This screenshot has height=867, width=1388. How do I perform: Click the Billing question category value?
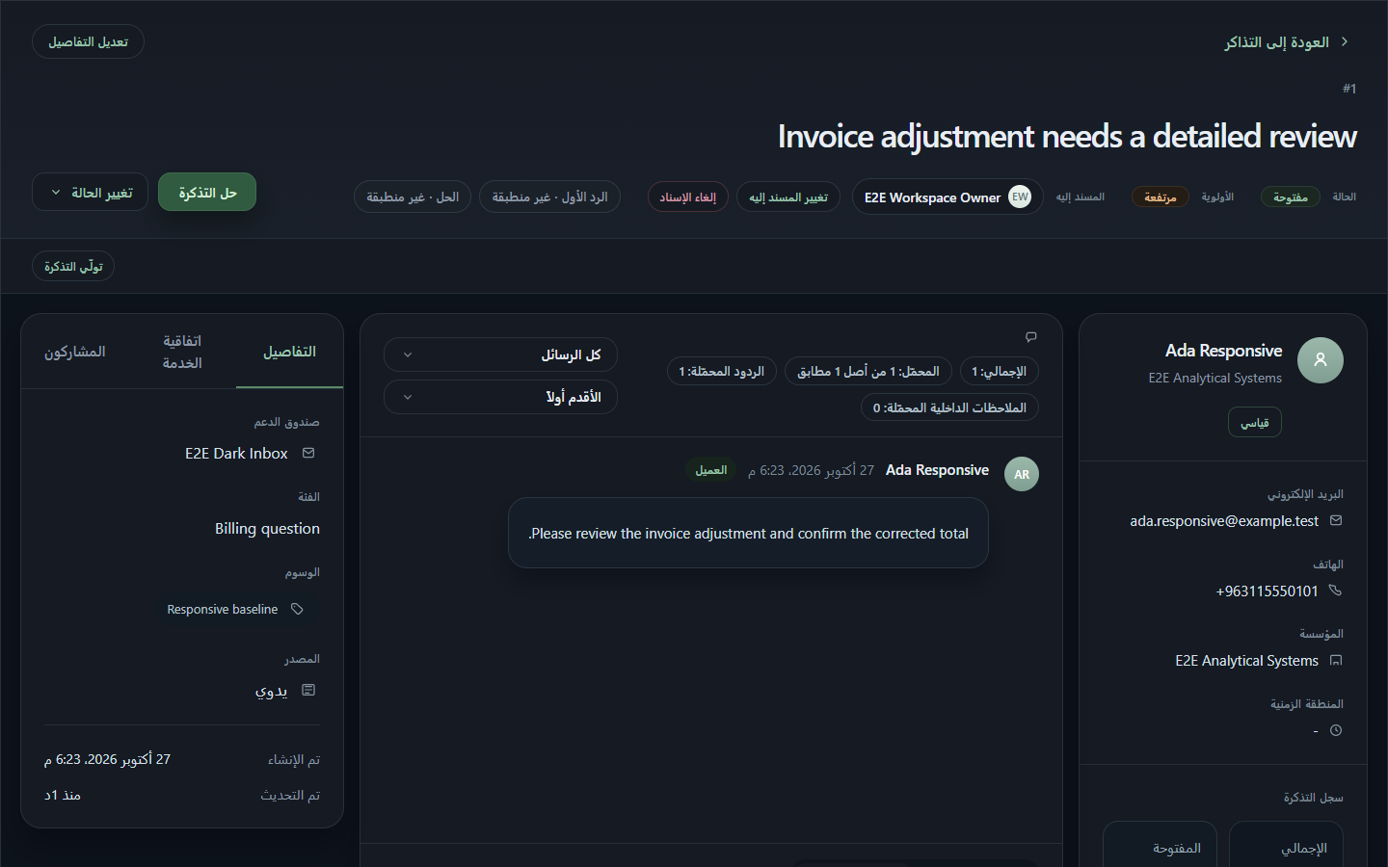coord(267,528)
